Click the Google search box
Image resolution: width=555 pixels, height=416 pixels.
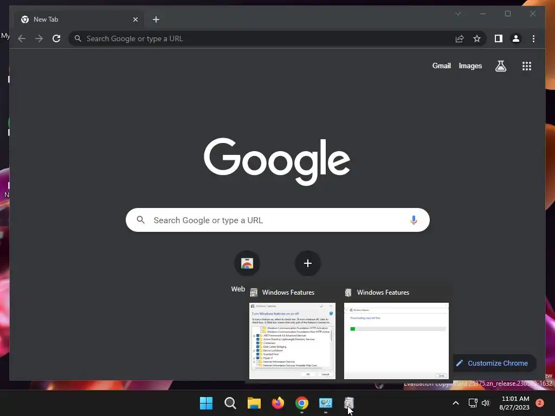(x=277, y=220)
